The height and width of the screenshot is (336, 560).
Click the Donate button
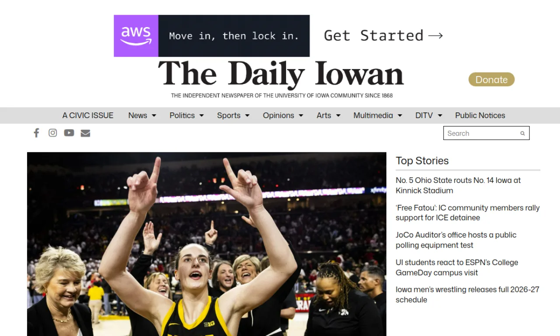click(x=491, y=80)
